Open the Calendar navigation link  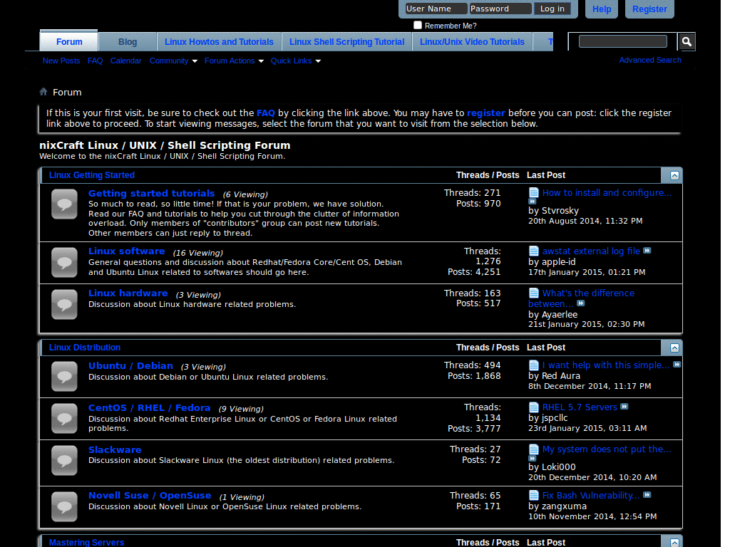click(x=125, y=61)
